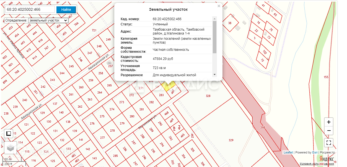
Task: Open the Esri attribution link
Action: pyautogui.click(x=315, y=152)
